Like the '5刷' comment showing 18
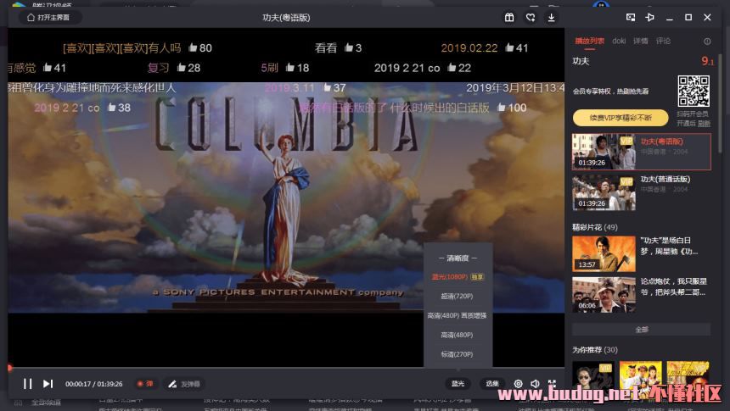 [x=290, y=68]
